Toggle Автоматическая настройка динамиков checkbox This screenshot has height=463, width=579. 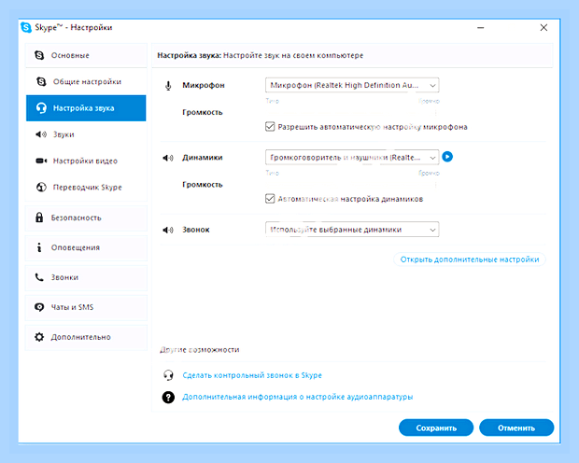(270, 199)
